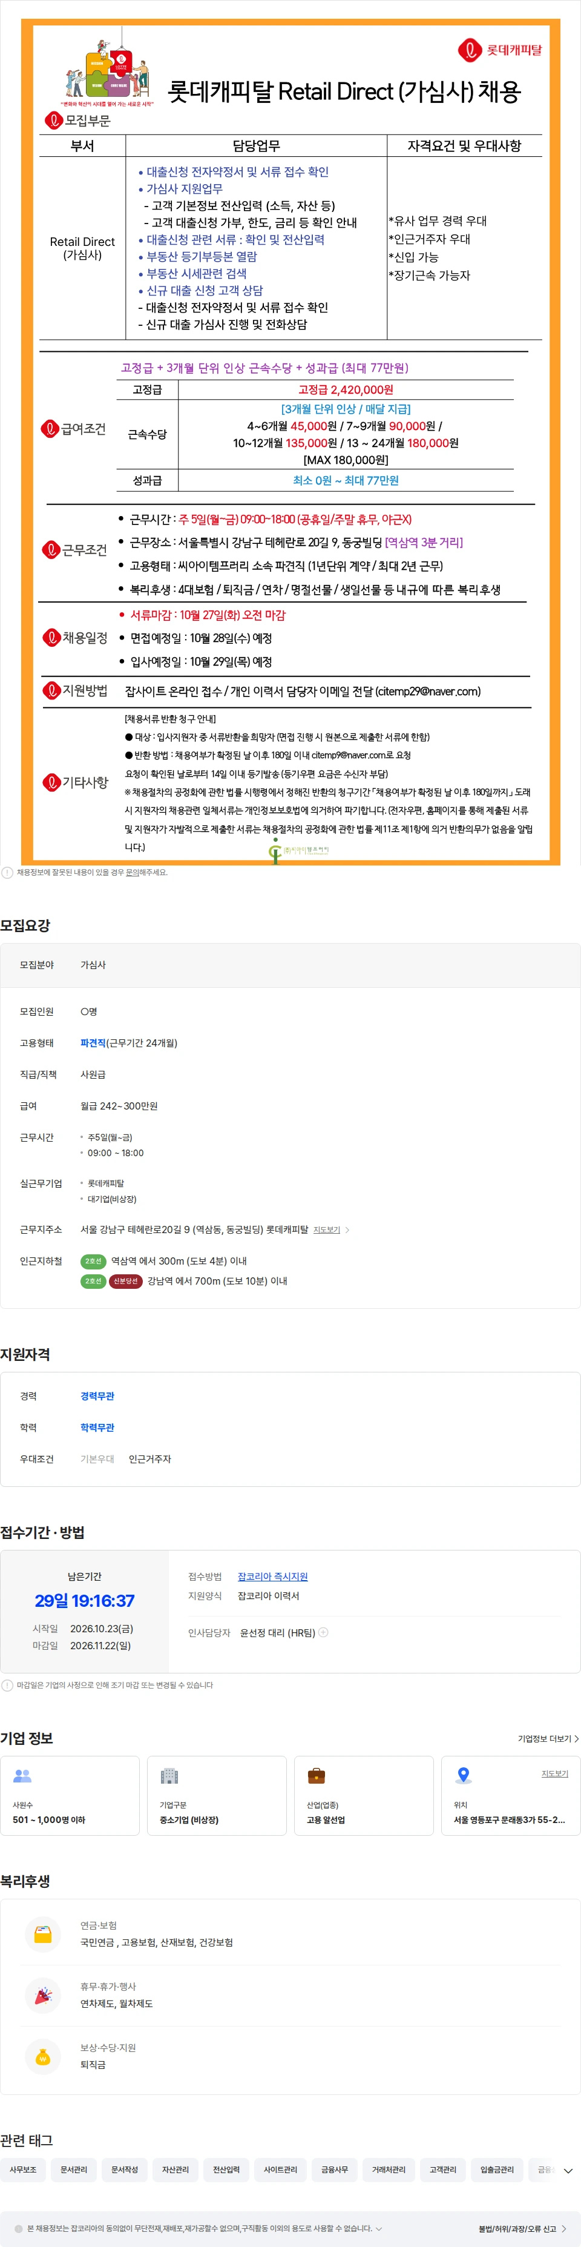Click the red 채용일정 bullet icon on poster

(x=51, y=638)
